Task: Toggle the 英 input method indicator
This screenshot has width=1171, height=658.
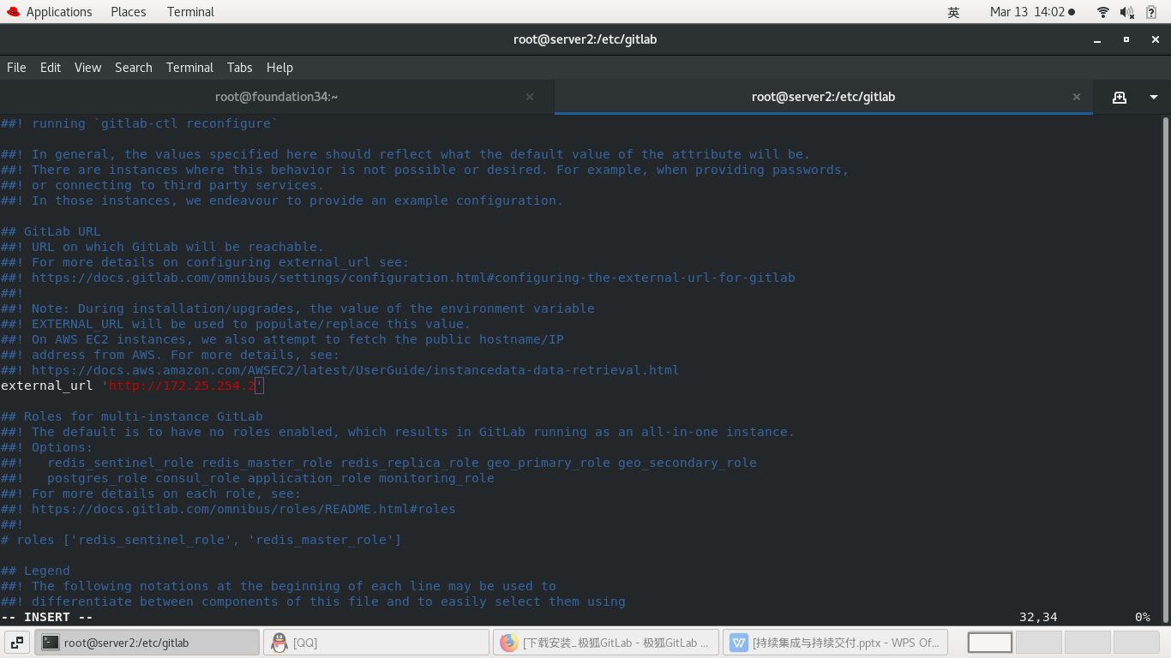Action: [954, 12]
